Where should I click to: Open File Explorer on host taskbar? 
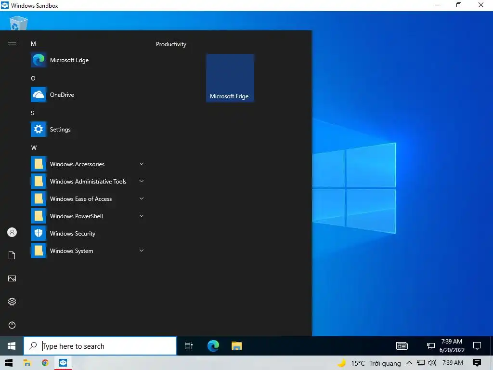tap(27, 363)
